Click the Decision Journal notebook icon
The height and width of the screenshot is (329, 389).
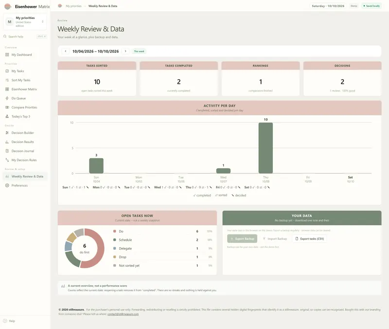coord(7,151)
